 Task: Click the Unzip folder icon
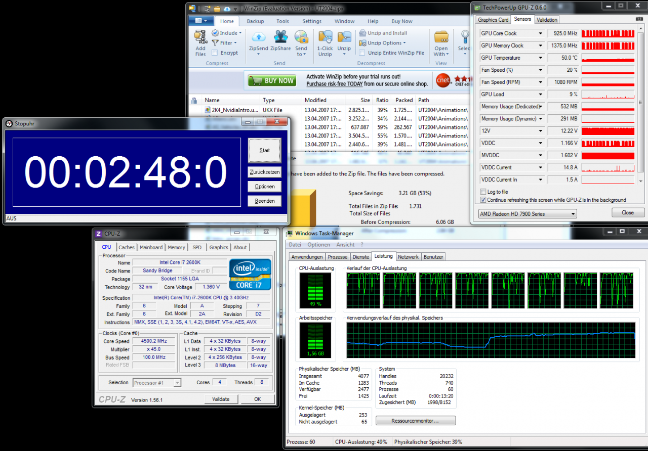[344, 37]
